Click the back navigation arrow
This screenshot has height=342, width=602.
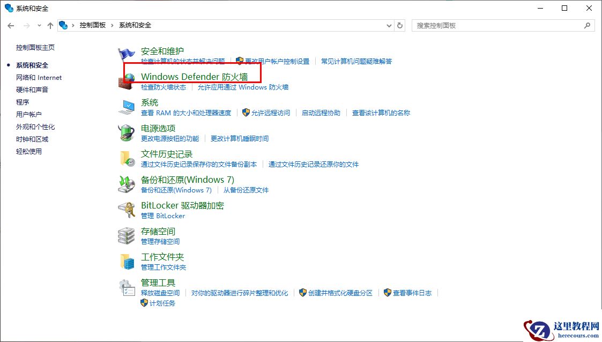11,25
